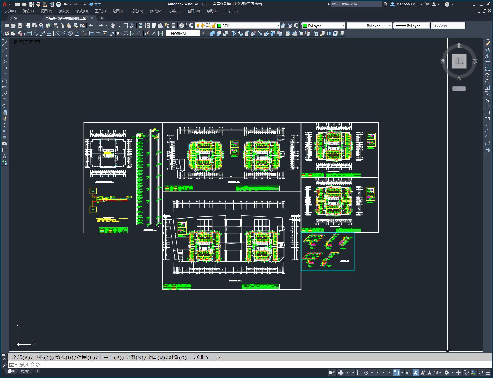Click the Make Object's Layer Current icon
Image resolution: width=493 pixels, height=378 pixels.
(x=283, y=26)
